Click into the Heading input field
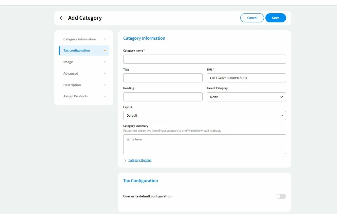The width and height of the screenshot is (337, 214). coord(163,97)
